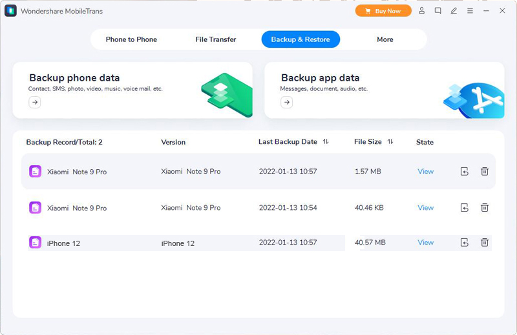This screenshot has width=517, height=335.
Task: View the 1.57 MB Xiaomi backup
Action: pos(425,171)
